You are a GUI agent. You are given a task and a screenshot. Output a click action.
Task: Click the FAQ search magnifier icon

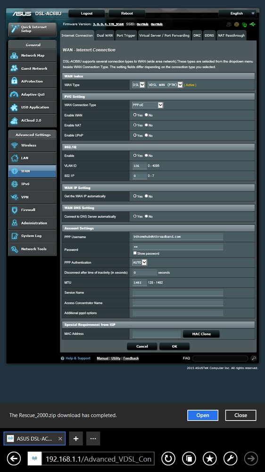pos(254,359)
